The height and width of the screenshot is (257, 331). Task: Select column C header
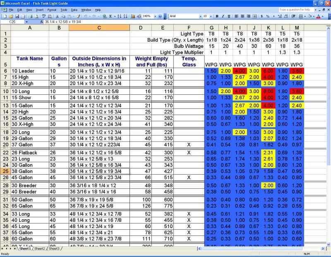coord(99,28)
